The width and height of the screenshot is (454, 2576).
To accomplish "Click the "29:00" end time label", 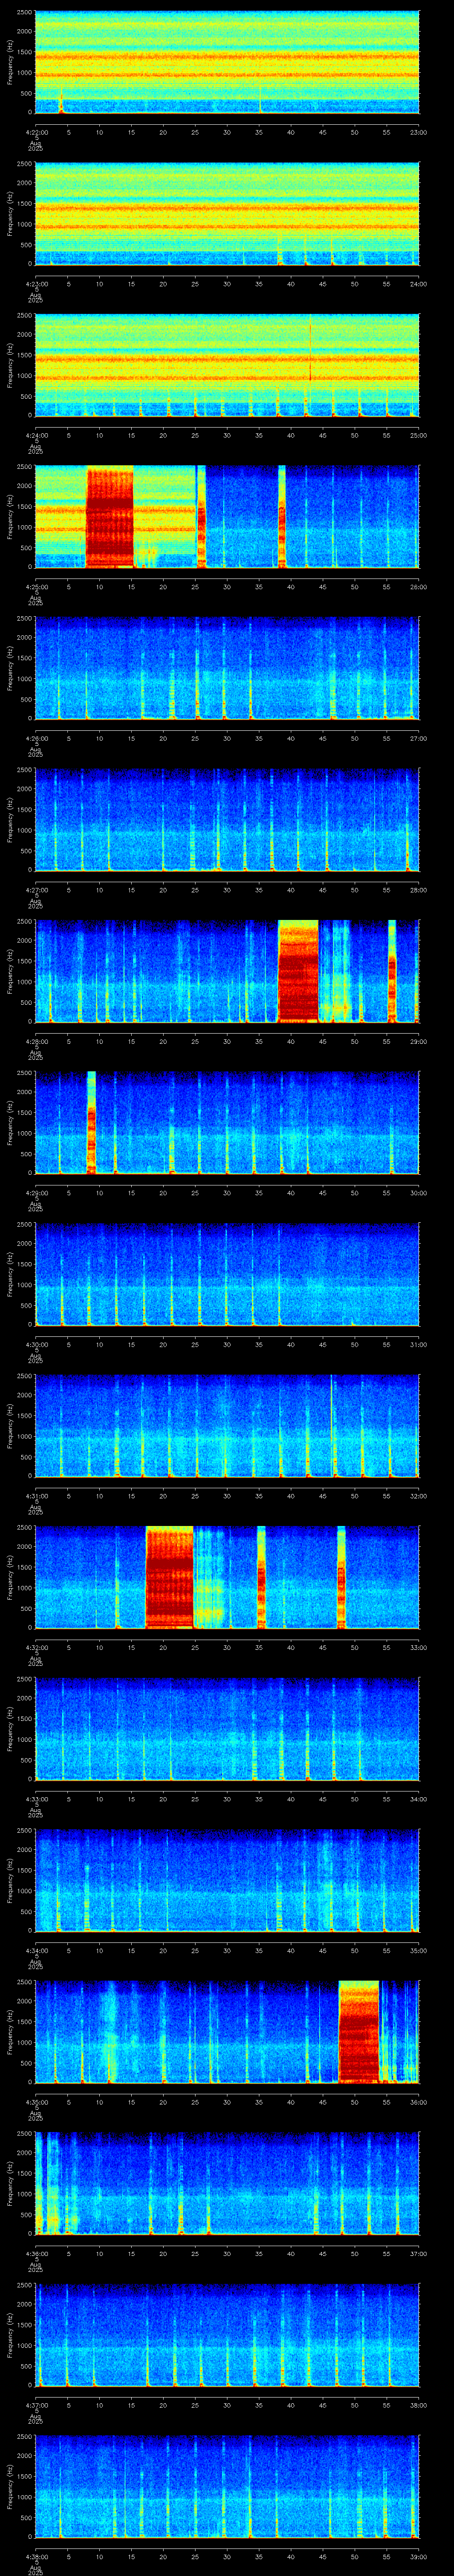I will coord(418,1041).
